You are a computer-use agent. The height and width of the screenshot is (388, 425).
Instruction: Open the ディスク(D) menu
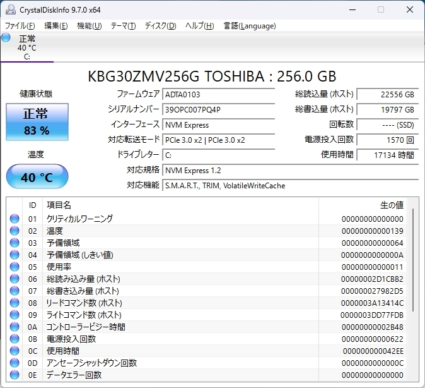(x=160, y=26)
